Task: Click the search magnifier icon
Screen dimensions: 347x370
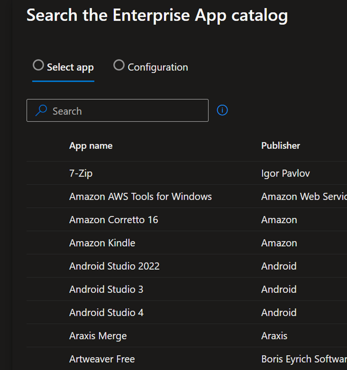Action: pos(41,111)
